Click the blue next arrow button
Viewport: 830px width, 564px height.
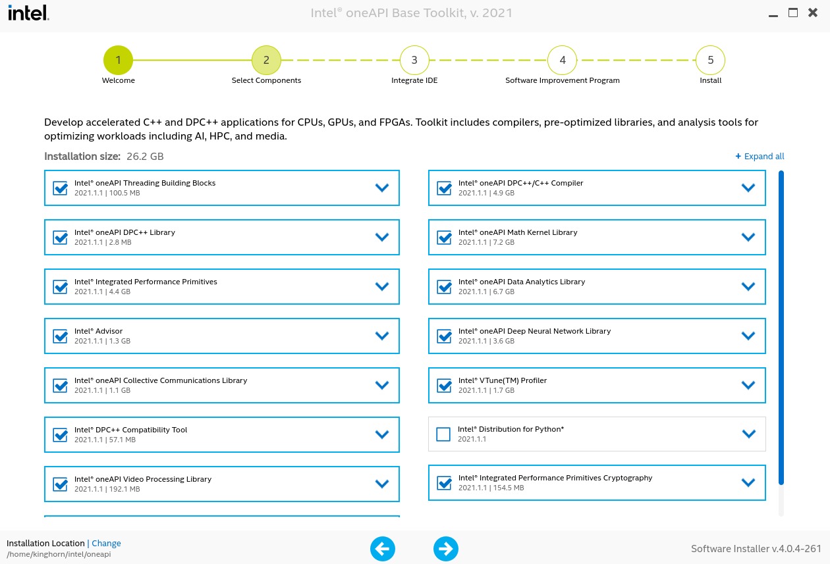[446, 549]
